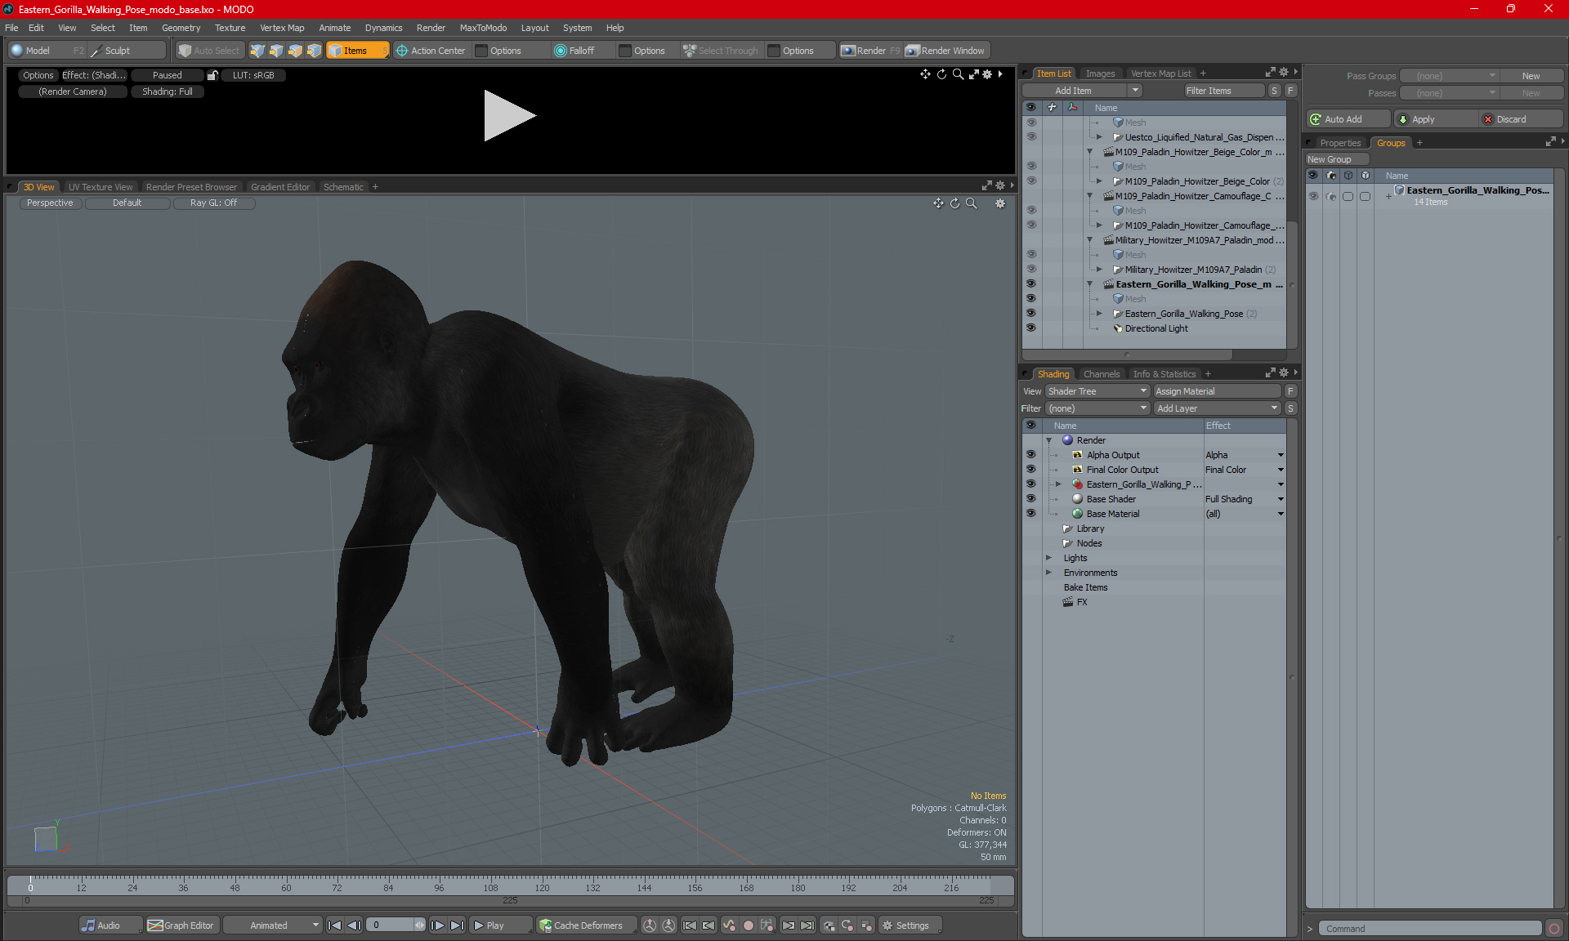The height and width of the screenshot is (941, 1569).
Task: Open the Add Layer dropdown
Action: tap(1217, 408)
